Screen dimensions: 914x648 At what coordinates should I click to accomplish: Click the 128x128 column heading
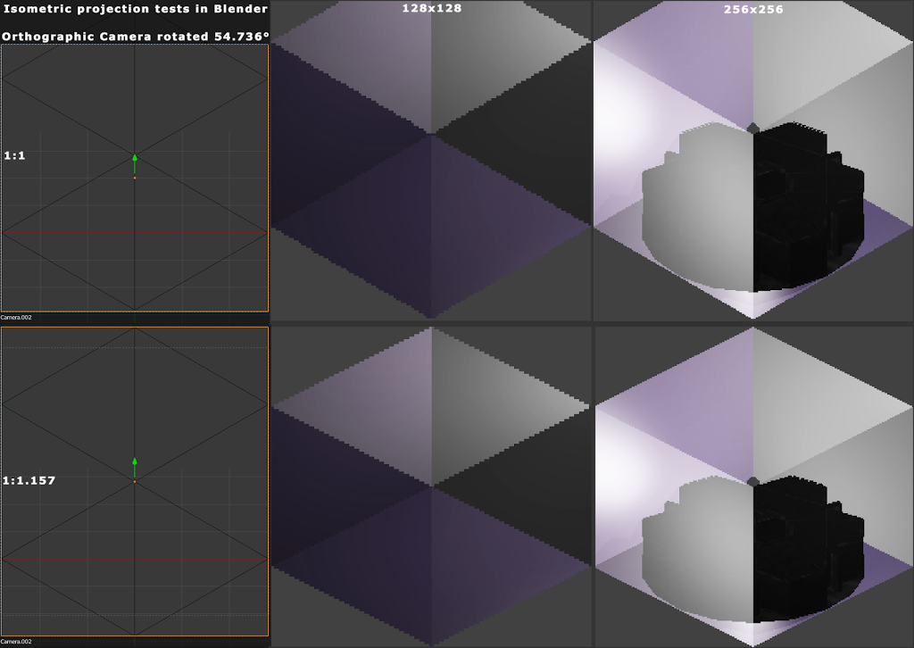pos(431,8)
